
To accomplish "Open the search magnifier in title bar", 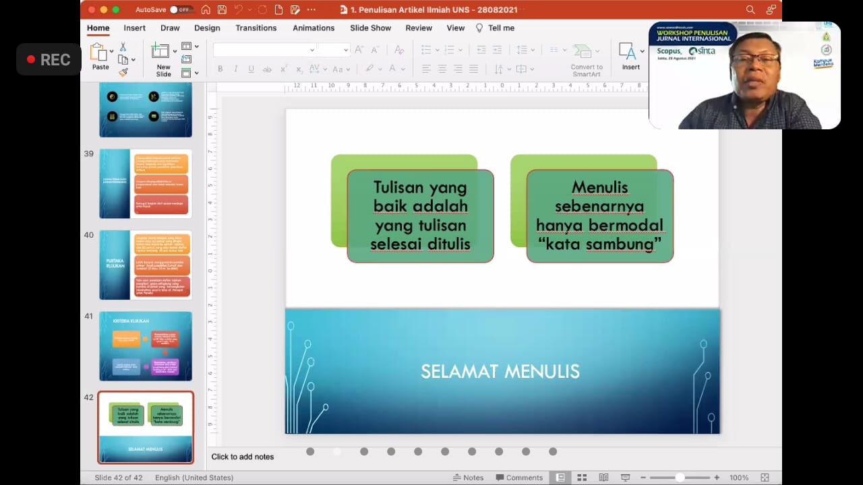I will [x=750, y=9].
